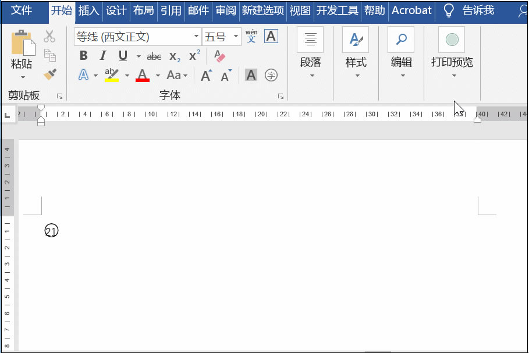Click the Paste clipboard icon
529x353 pixels.
tap(23, 43)
